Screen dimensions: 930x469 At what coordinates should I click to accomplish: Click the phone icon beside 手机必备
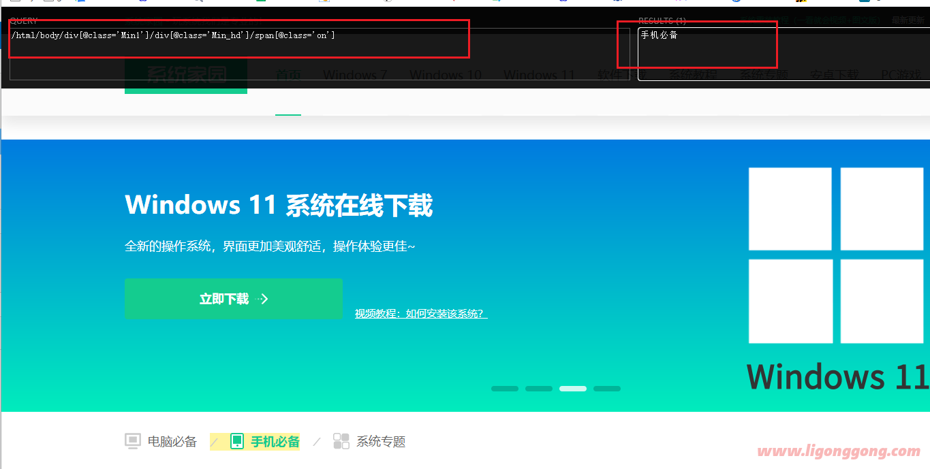tap(236, 441)
